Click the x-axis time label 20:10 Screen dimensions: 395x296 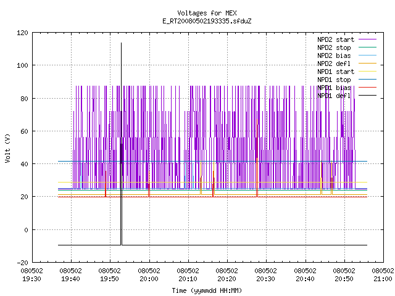[x=188, y=279]
